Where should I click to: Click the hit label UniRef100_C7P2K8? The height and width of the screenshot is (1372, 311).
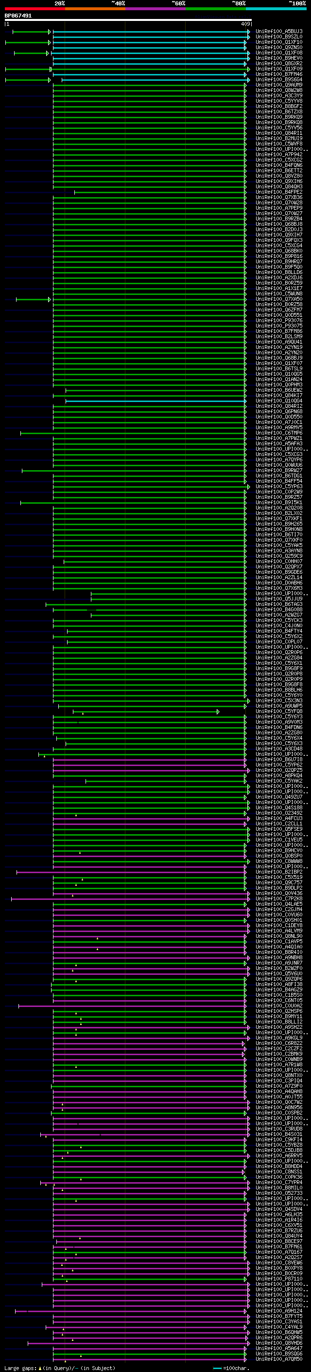tap(279, 898)
